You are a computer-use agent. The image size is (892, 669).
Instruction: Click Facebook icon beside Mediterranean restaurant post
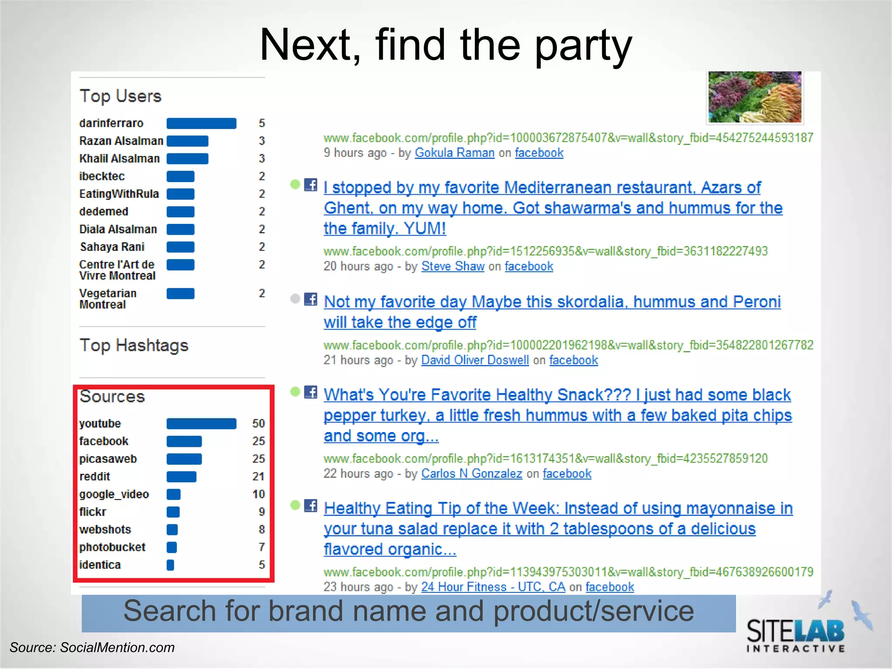click(311, 185)
